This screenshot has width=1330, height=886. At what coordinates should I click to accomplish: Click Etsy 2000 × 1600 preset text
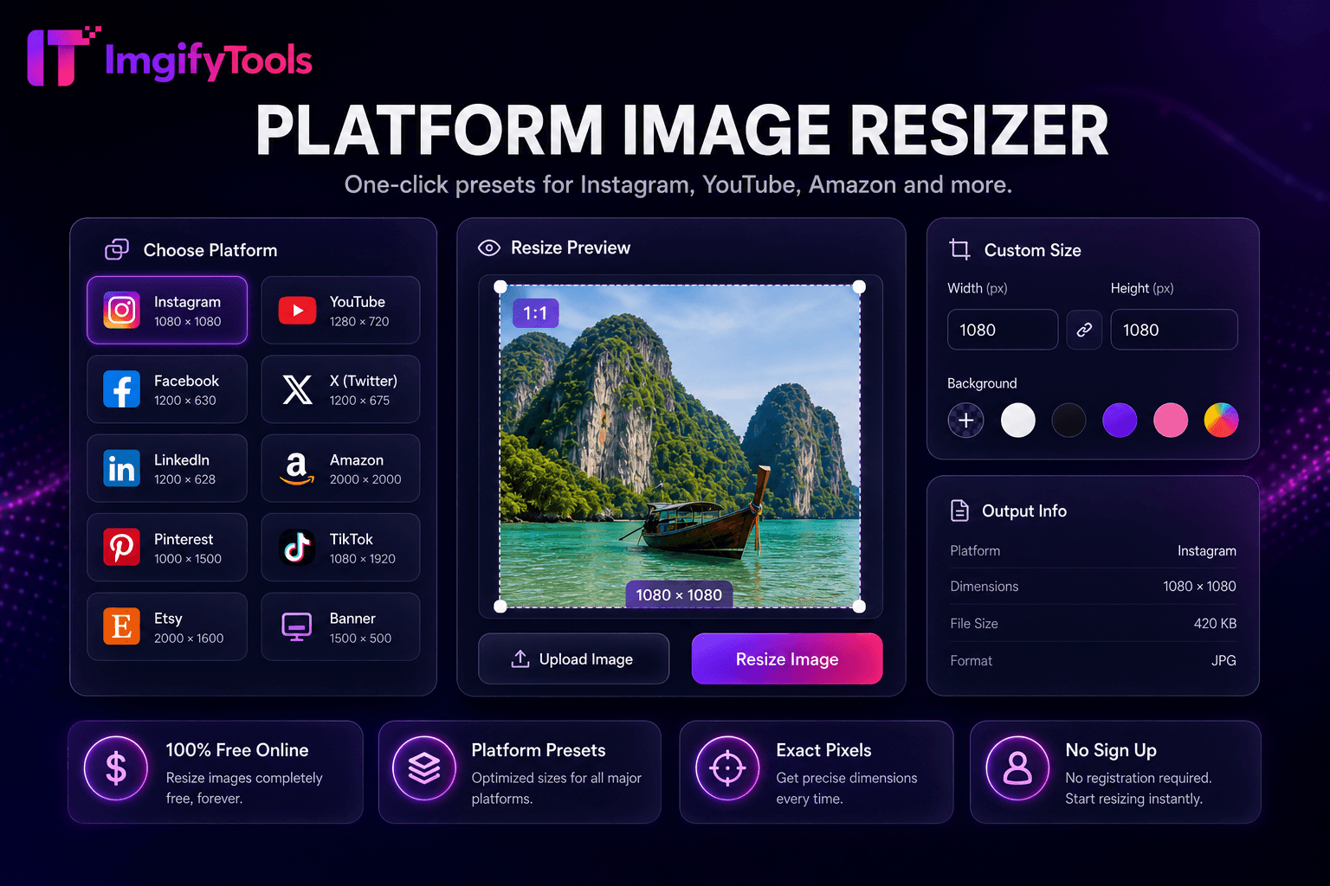tap(188, 627)
